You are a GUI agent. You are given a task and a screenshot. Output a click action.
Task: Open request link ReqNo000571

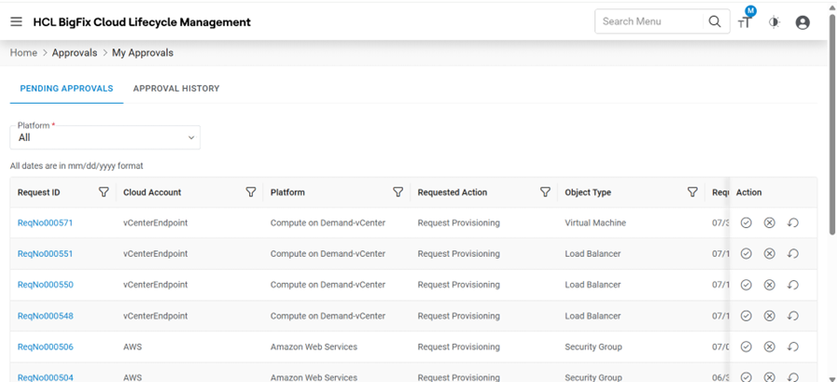[x=45, y=223]
